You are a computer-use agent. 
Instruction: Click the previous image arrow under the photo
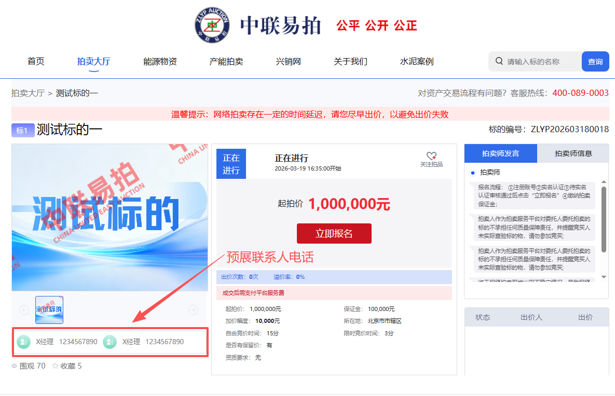click(x=24, y=310)
